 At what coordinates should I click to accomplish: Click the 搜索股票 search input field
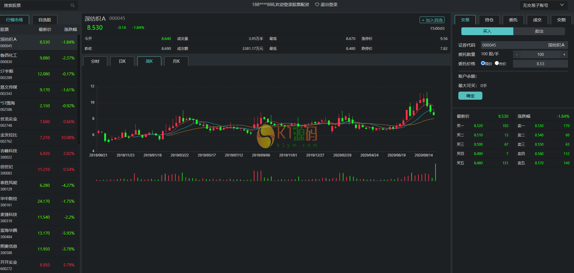[x=36, y=5]
